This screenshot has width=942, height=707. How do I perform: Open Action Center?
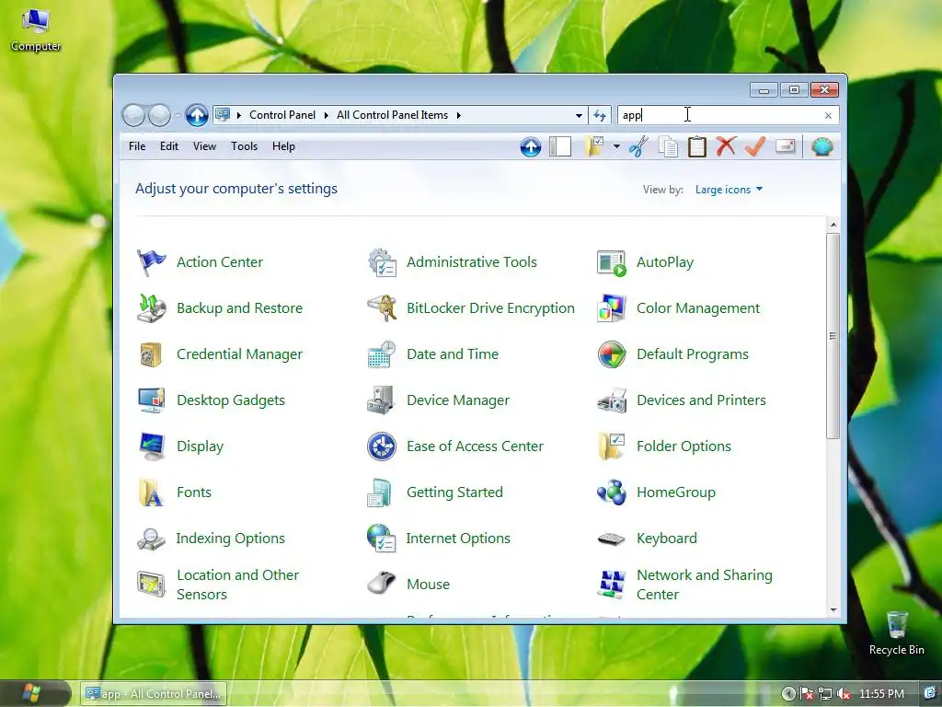pyautogui.click(x=201, y=262)
